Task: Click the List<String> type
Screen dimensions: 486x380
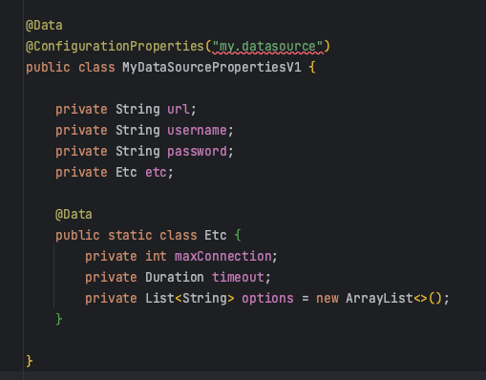Action: point(190,299)
